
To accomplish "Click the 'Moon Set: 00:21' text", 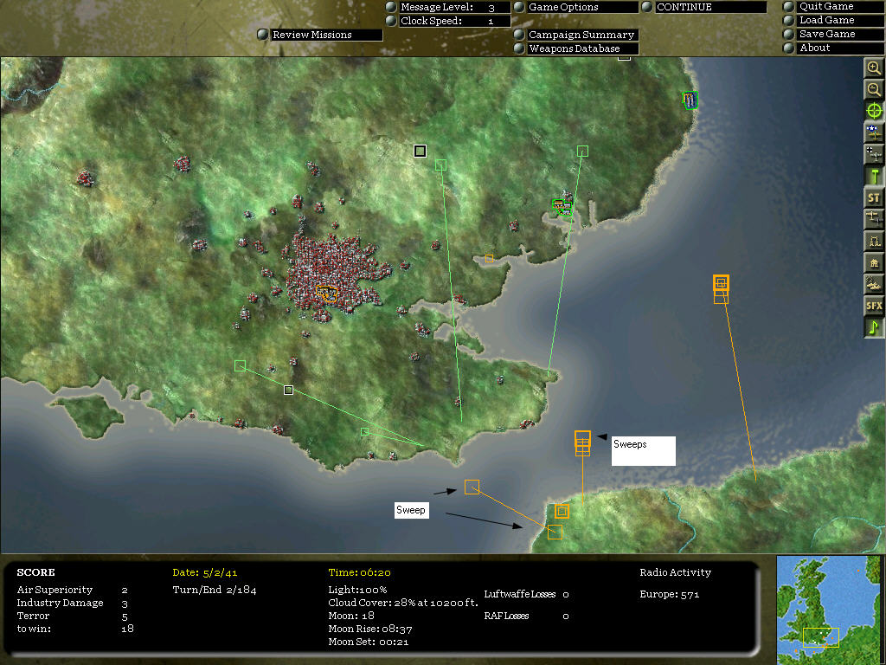I will coord(369,642).
